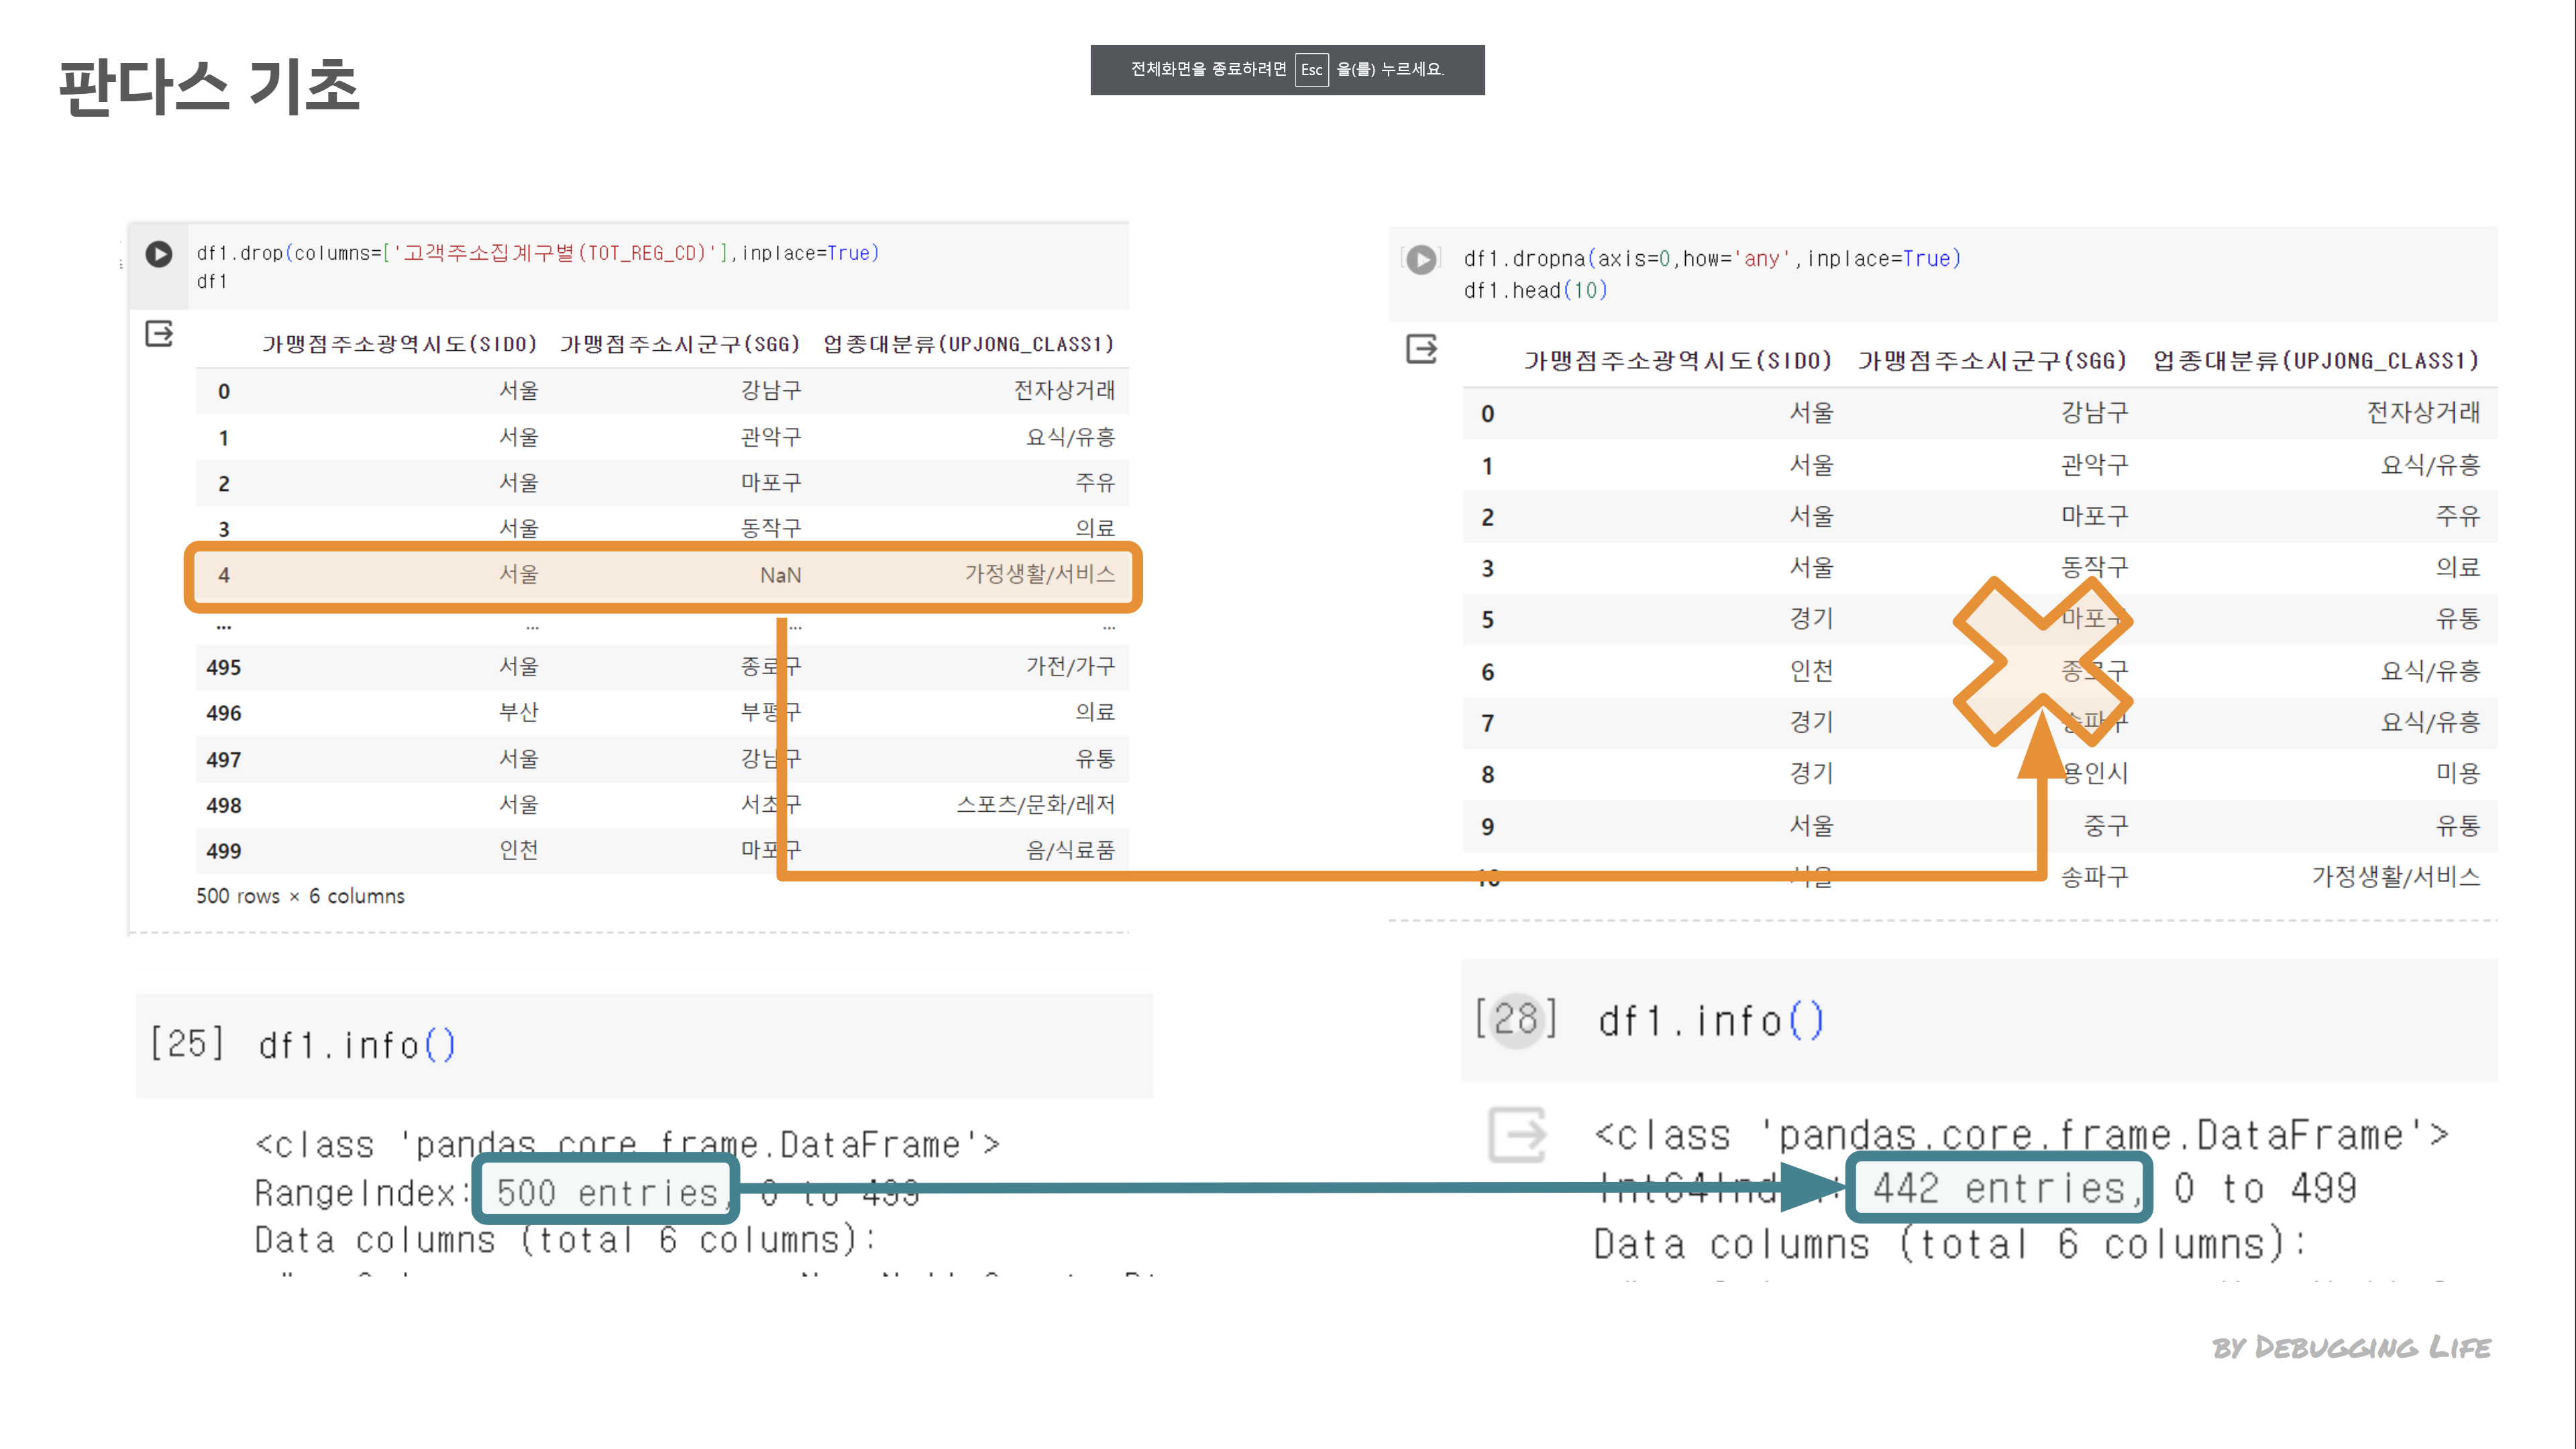Click 음/식료품 in row 499
Viewport: 2576px width, 1449px height.
point(1070,851)
